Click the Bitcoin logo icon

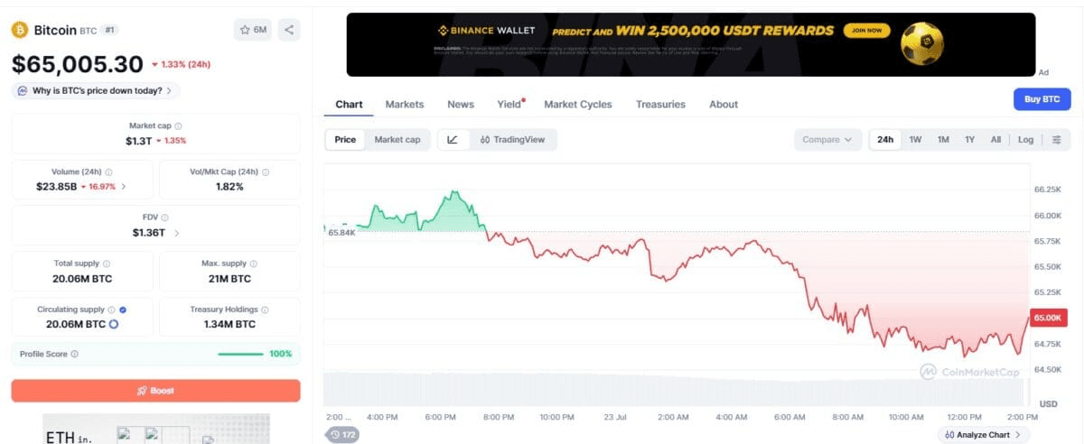(20, 30)
